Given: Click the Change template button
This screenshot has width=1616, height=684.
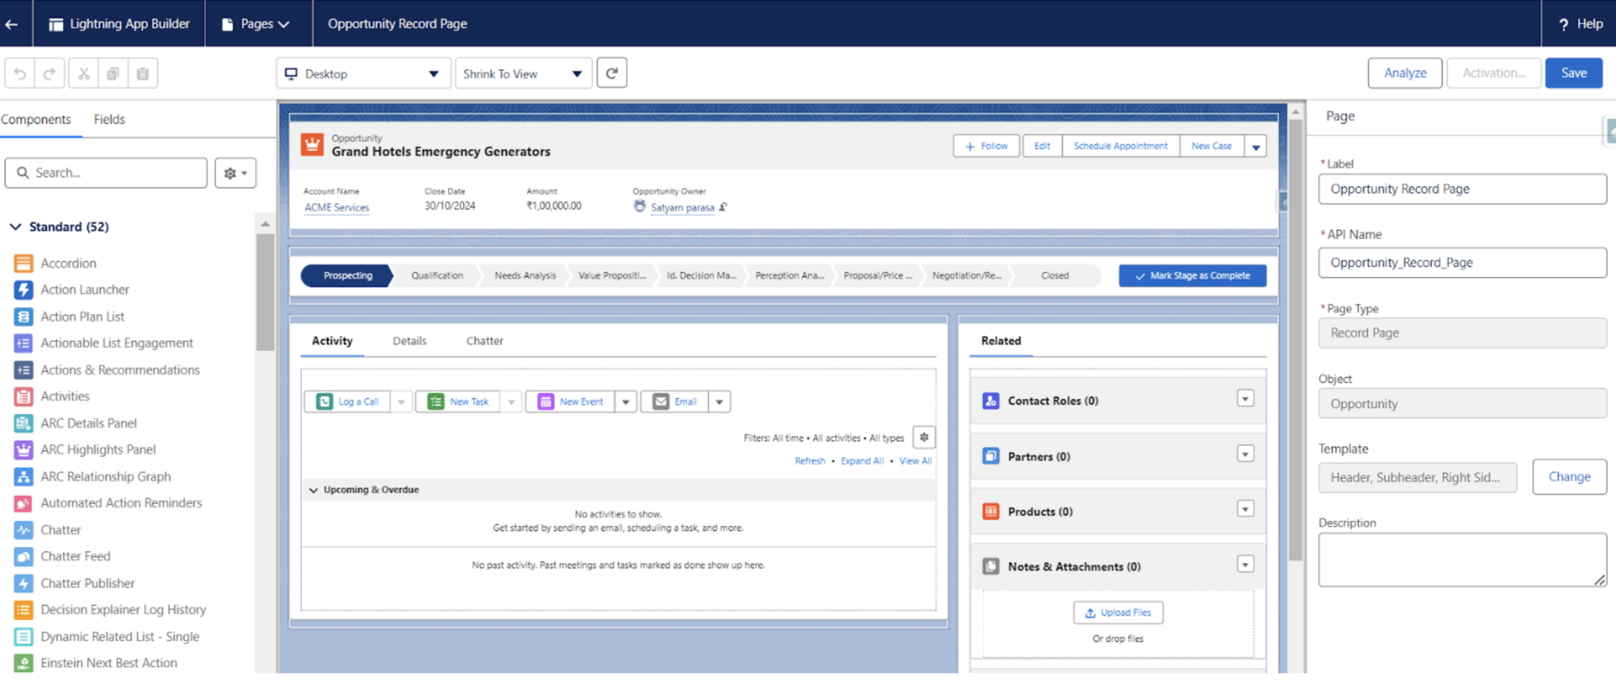Looking at the screenshot, I should coord(1569,477).
